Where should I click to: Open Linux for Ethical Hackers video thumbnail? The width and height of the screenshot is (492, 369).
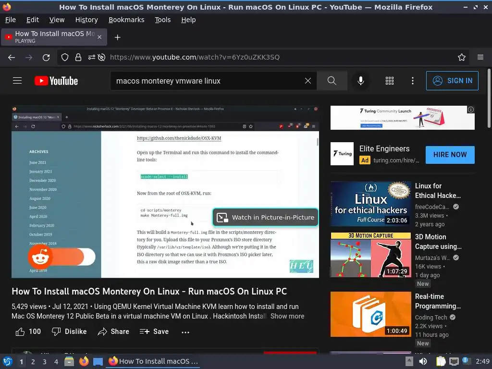pyautogui.click(x=370, y=204)
